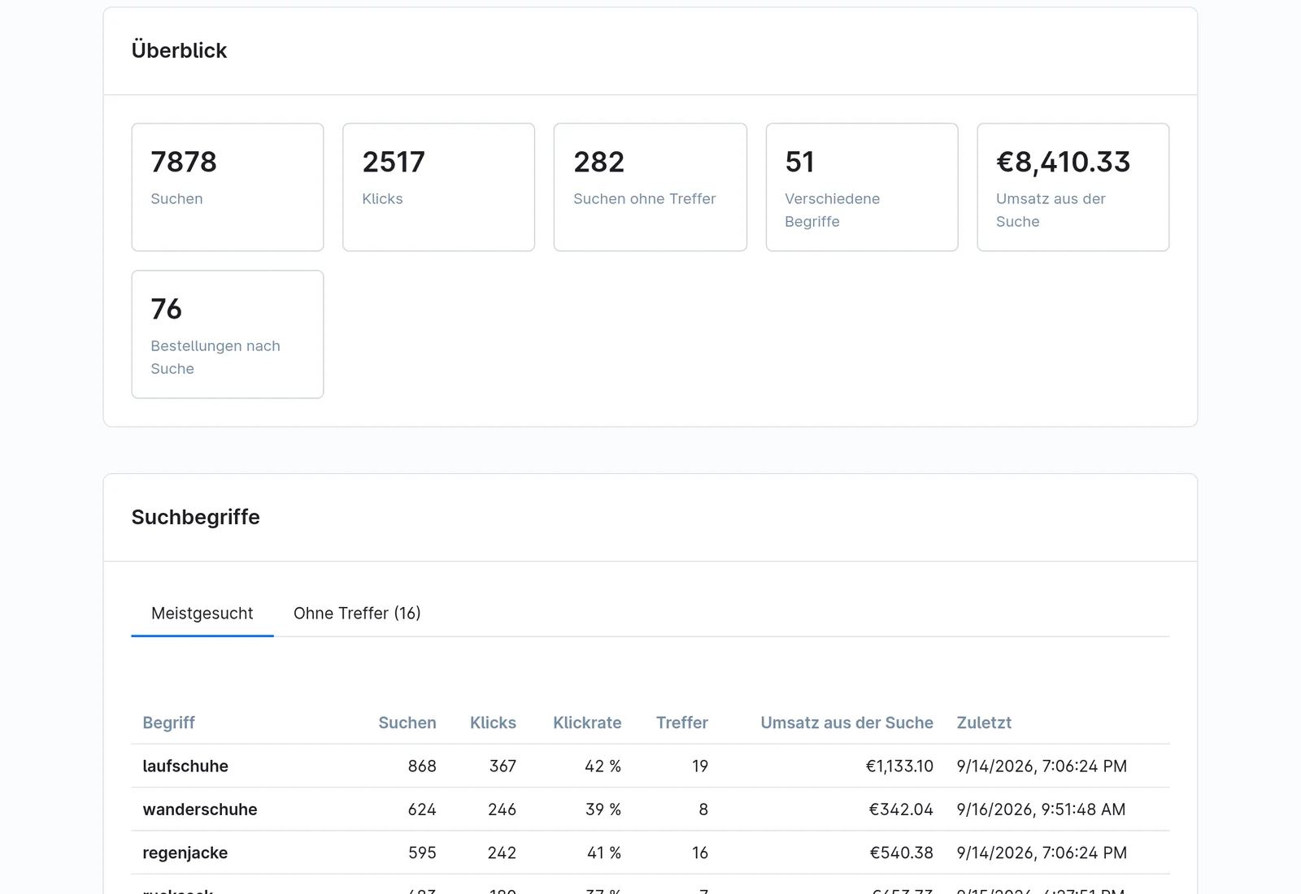Select the wanderschuhe search term

click(200, 809)
